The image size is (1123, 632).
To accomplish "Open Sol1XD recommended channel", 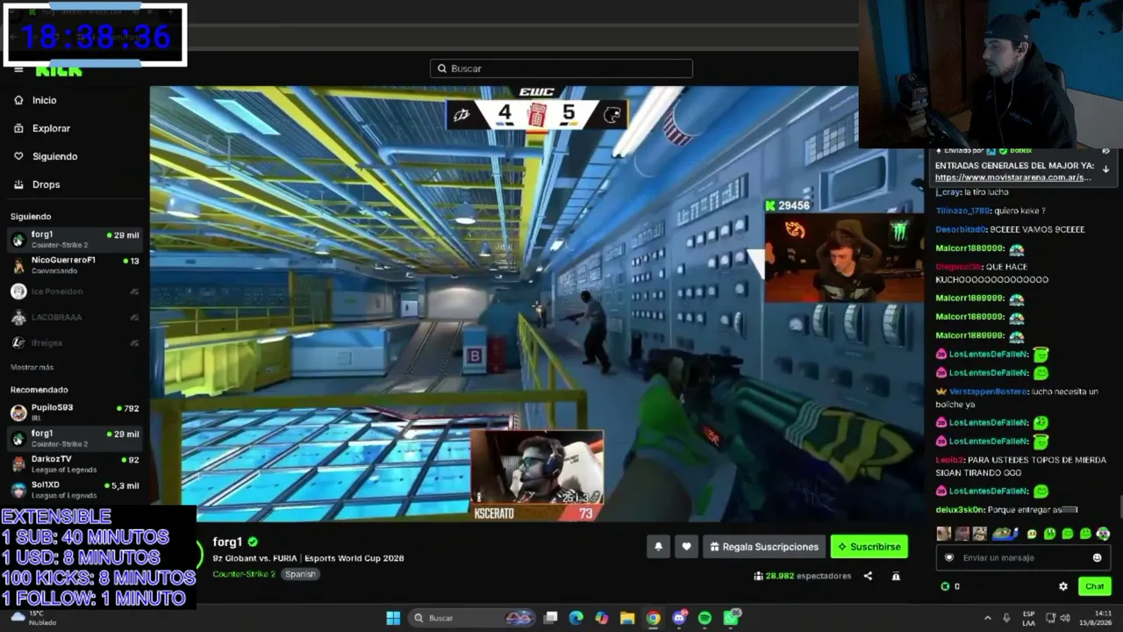I will point(75,490).
